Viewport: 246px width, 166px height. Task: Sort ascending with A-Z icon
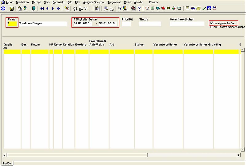75,9
